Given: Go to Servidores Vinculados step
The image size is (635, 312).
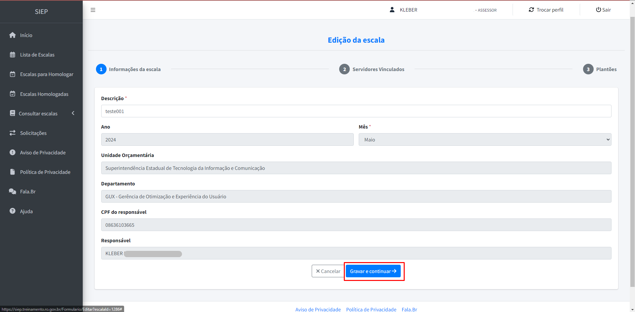Looking at the screenshot, I should (378, 69).
